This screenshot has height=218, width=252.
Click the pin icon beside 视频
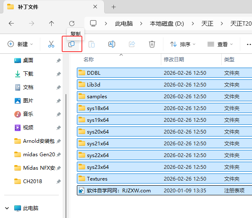pyautogui.click(x=58, y=128)
